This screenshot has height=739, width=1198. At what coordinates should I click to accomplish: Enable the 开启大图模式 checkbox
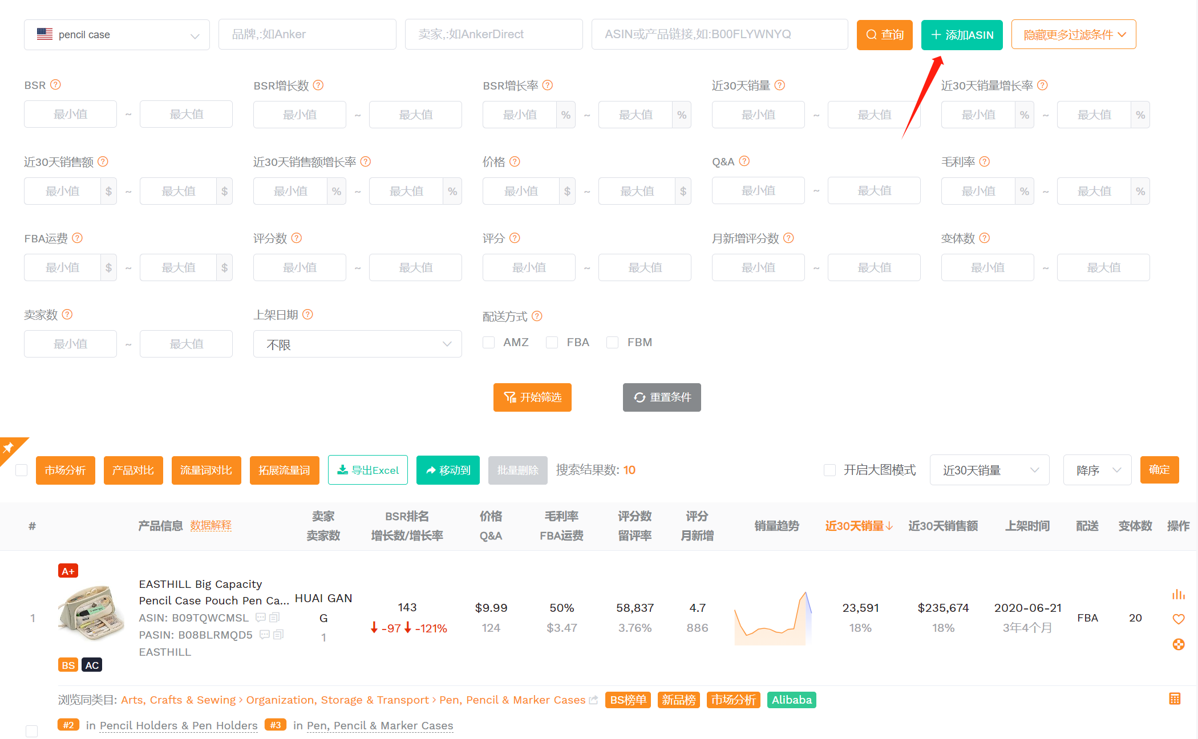[830, 470]
